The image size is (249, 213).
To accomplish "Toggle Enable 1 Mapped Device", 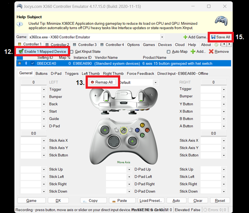I will click(x=42, y=52).
